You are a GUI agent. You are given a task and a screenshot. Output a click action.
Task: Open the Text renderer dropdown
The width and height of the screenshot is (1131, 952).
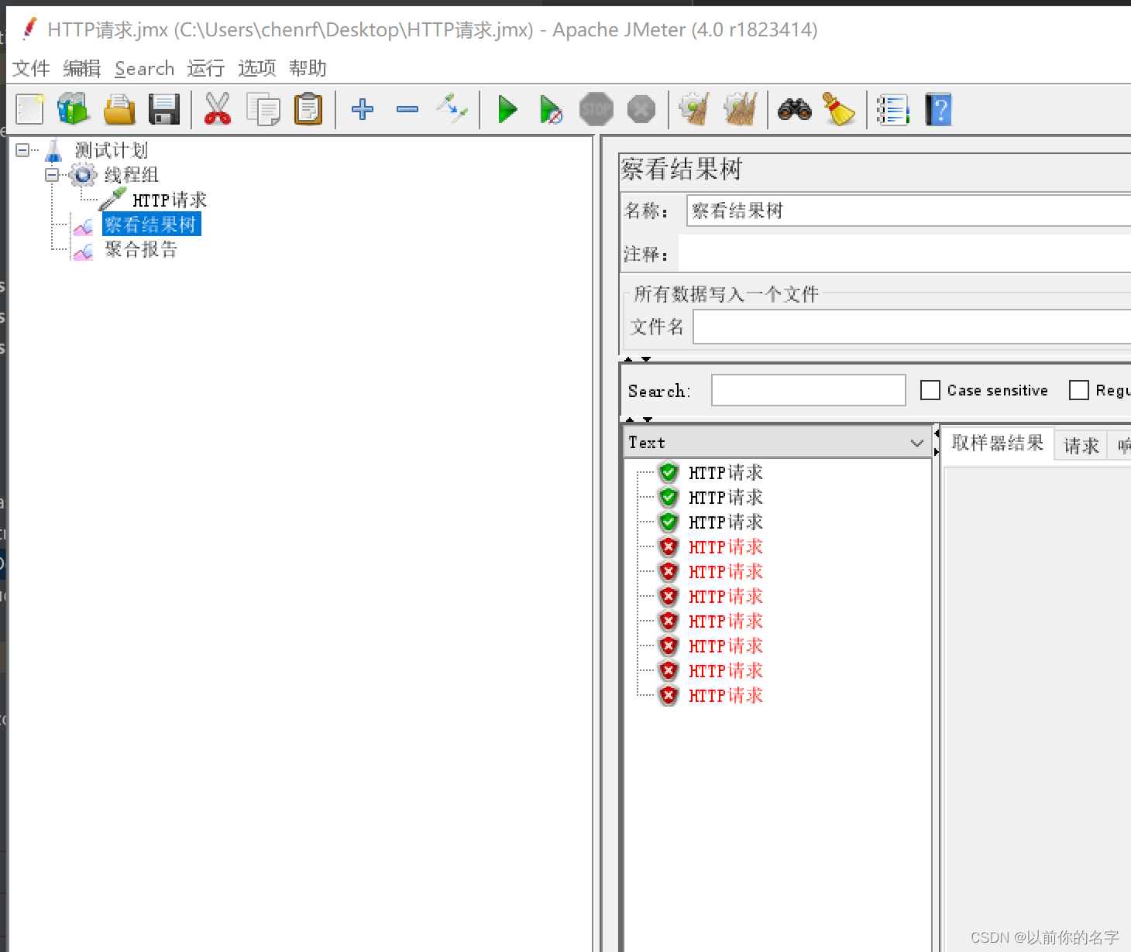[778, 443]
